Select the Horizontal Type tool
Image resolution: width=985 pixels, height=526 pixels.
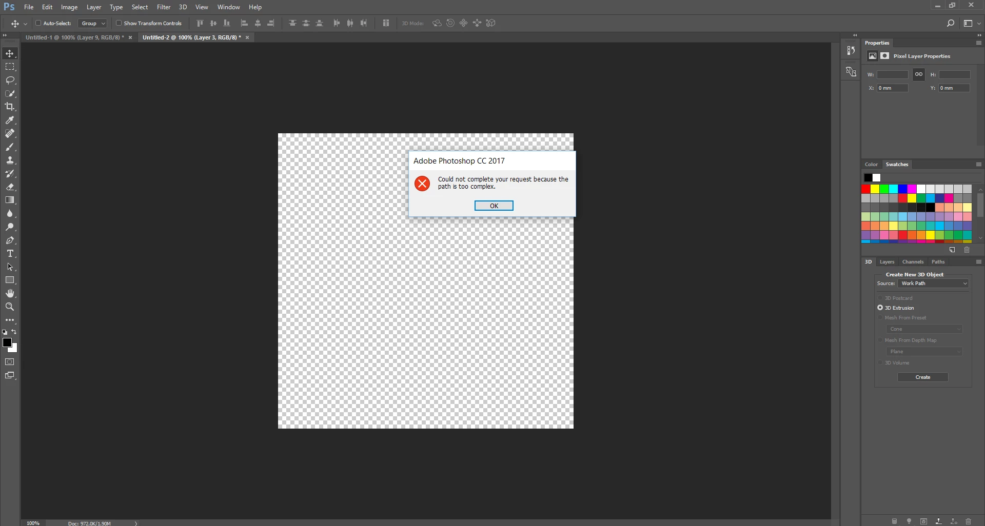tap(10, 253)
